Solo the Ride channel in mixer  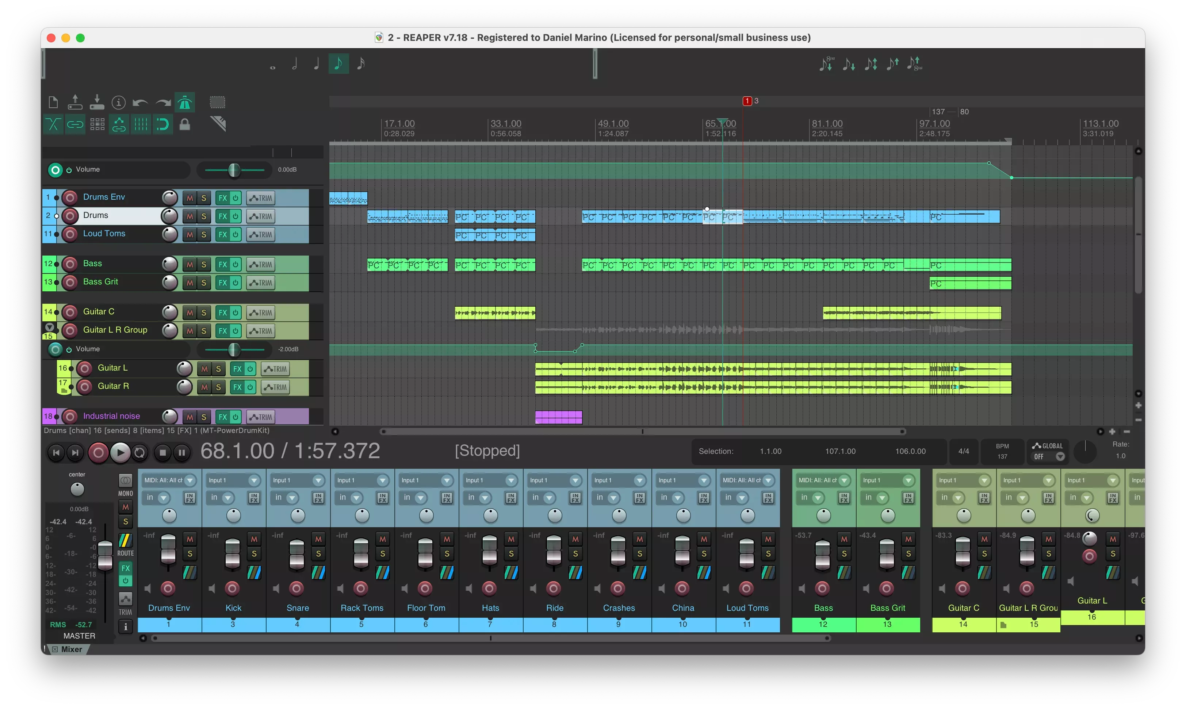point(575,554)
